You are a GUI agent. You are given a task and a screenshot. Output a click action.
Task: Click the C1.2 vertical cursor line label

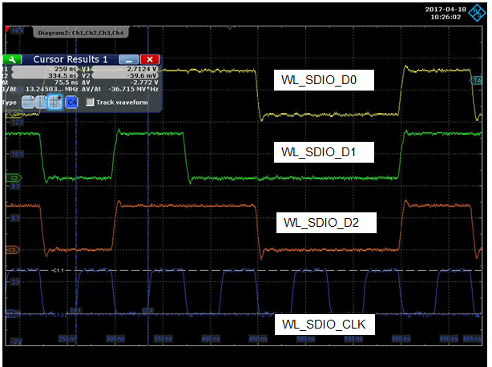click(147, 310)
